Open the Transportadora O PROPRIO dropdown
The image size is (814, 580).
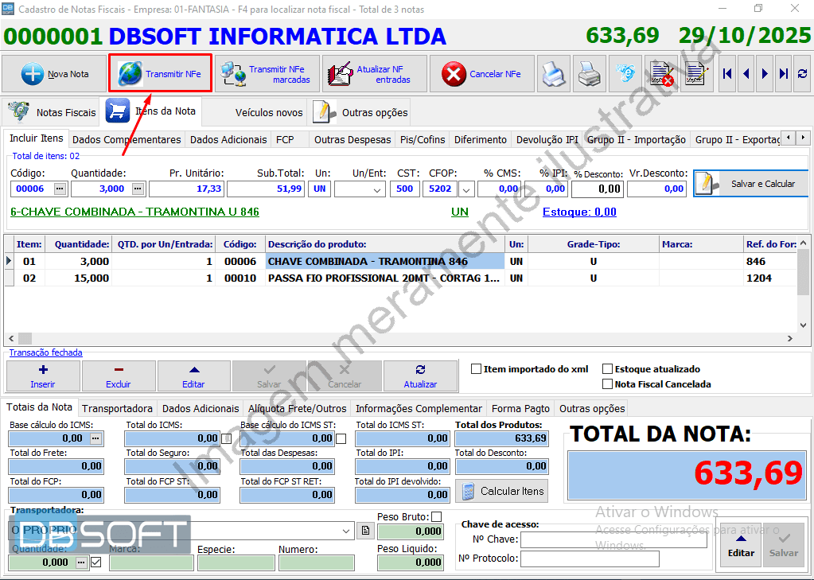(x=345, y=531)
